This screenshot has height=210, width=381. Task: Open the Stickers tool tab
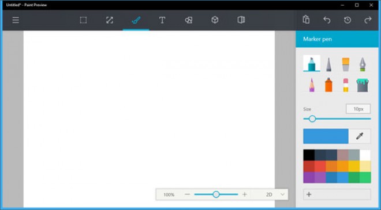click(189, 20)
